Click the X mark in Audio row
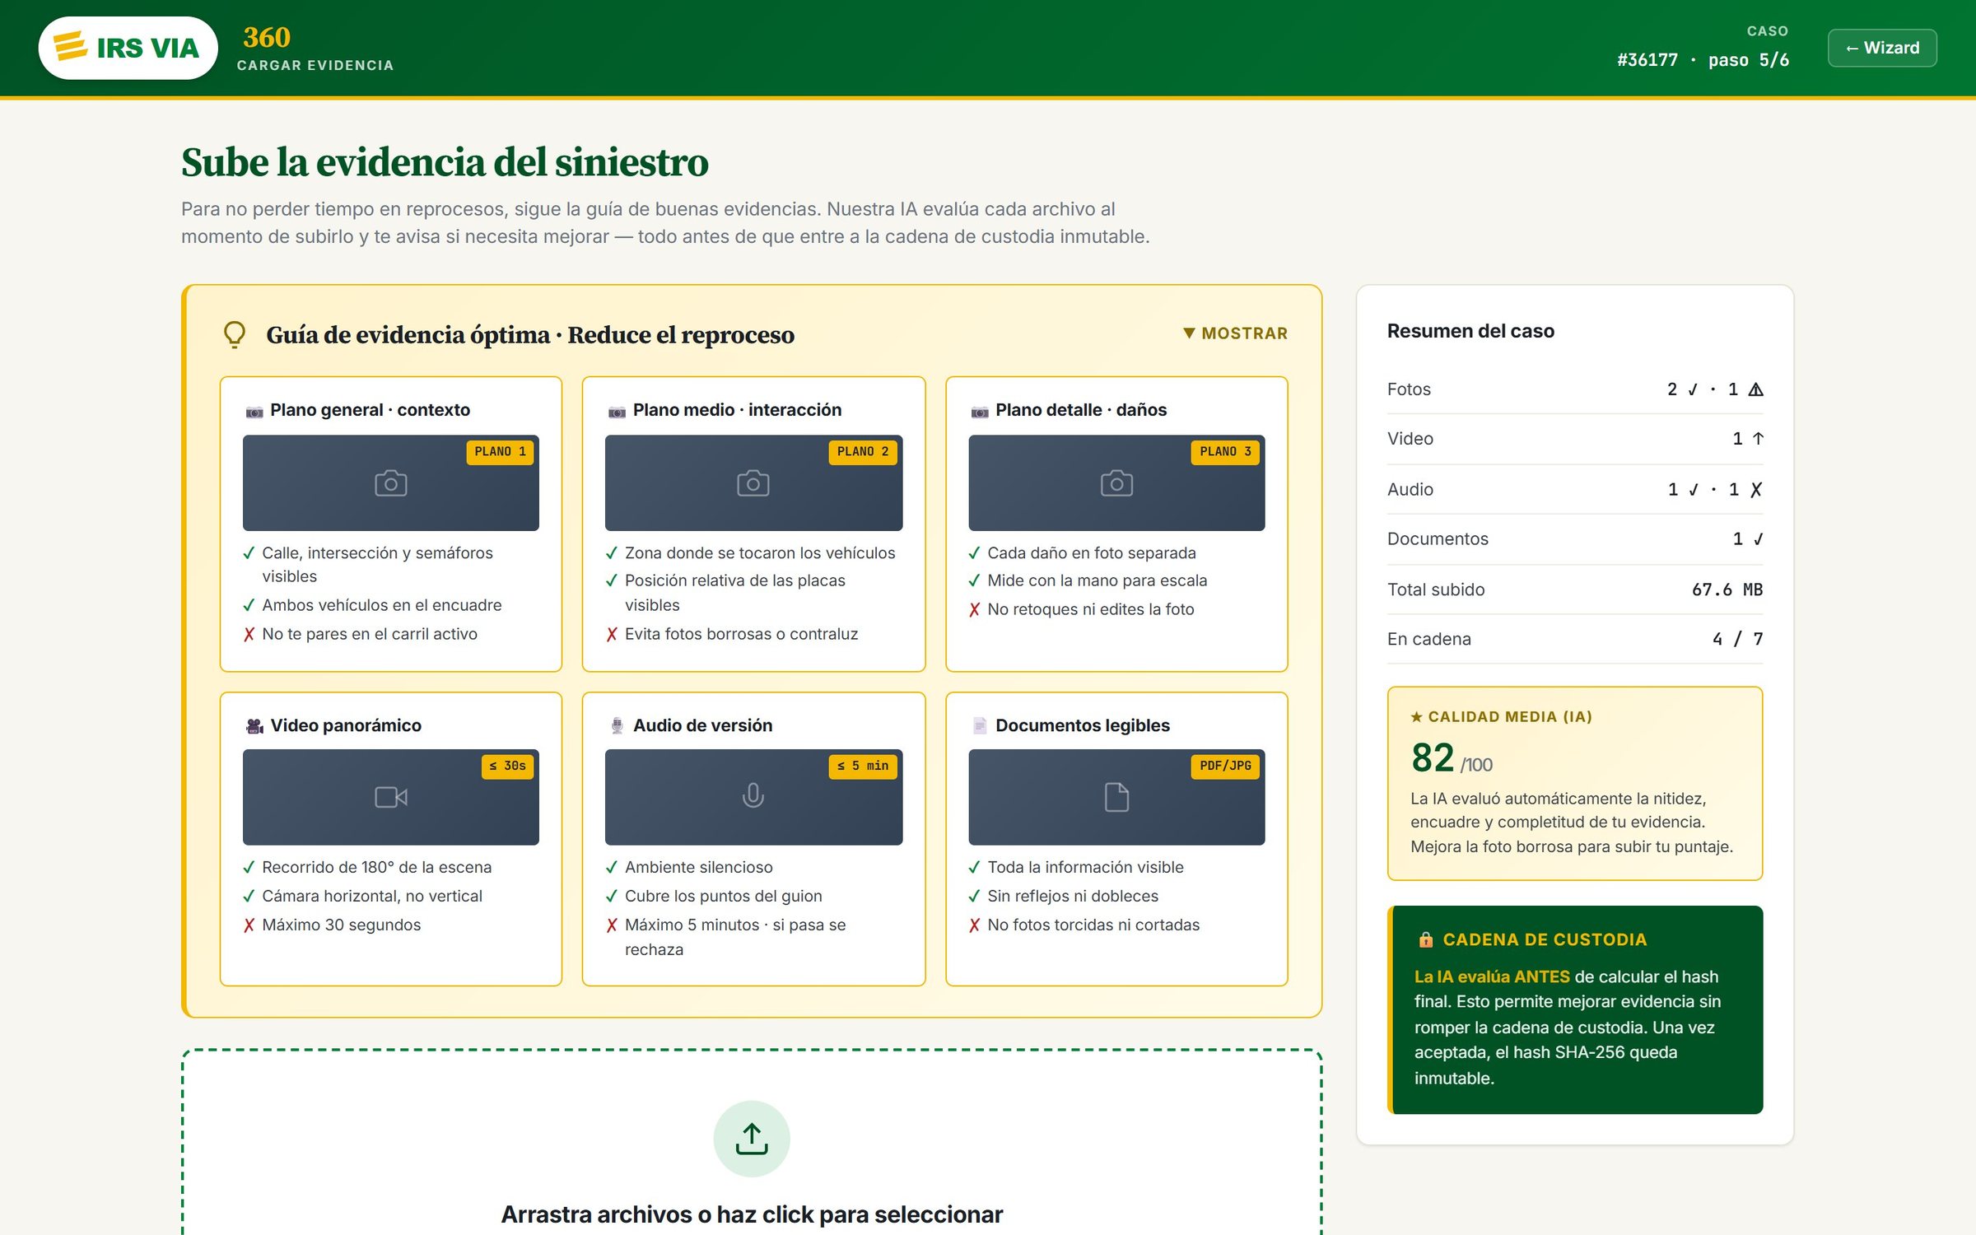Viewport: 1976px width, 1235px height. point(1756,490)
